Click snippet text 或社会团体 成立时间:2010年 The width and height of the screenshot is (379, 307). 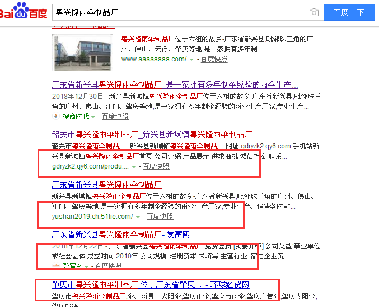coord(95,256)
